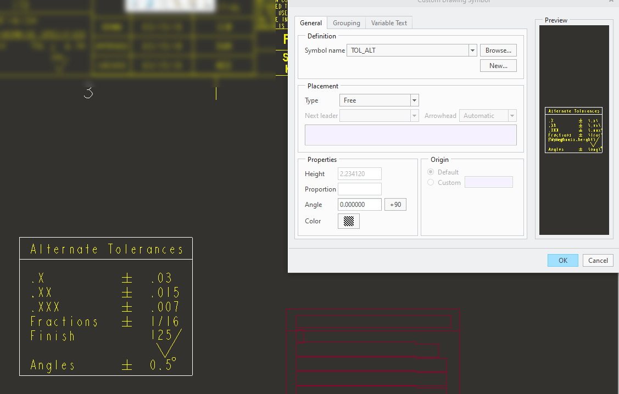Click the Height input field
Screen dimensions: 619x394
click(x=359, y=173)
